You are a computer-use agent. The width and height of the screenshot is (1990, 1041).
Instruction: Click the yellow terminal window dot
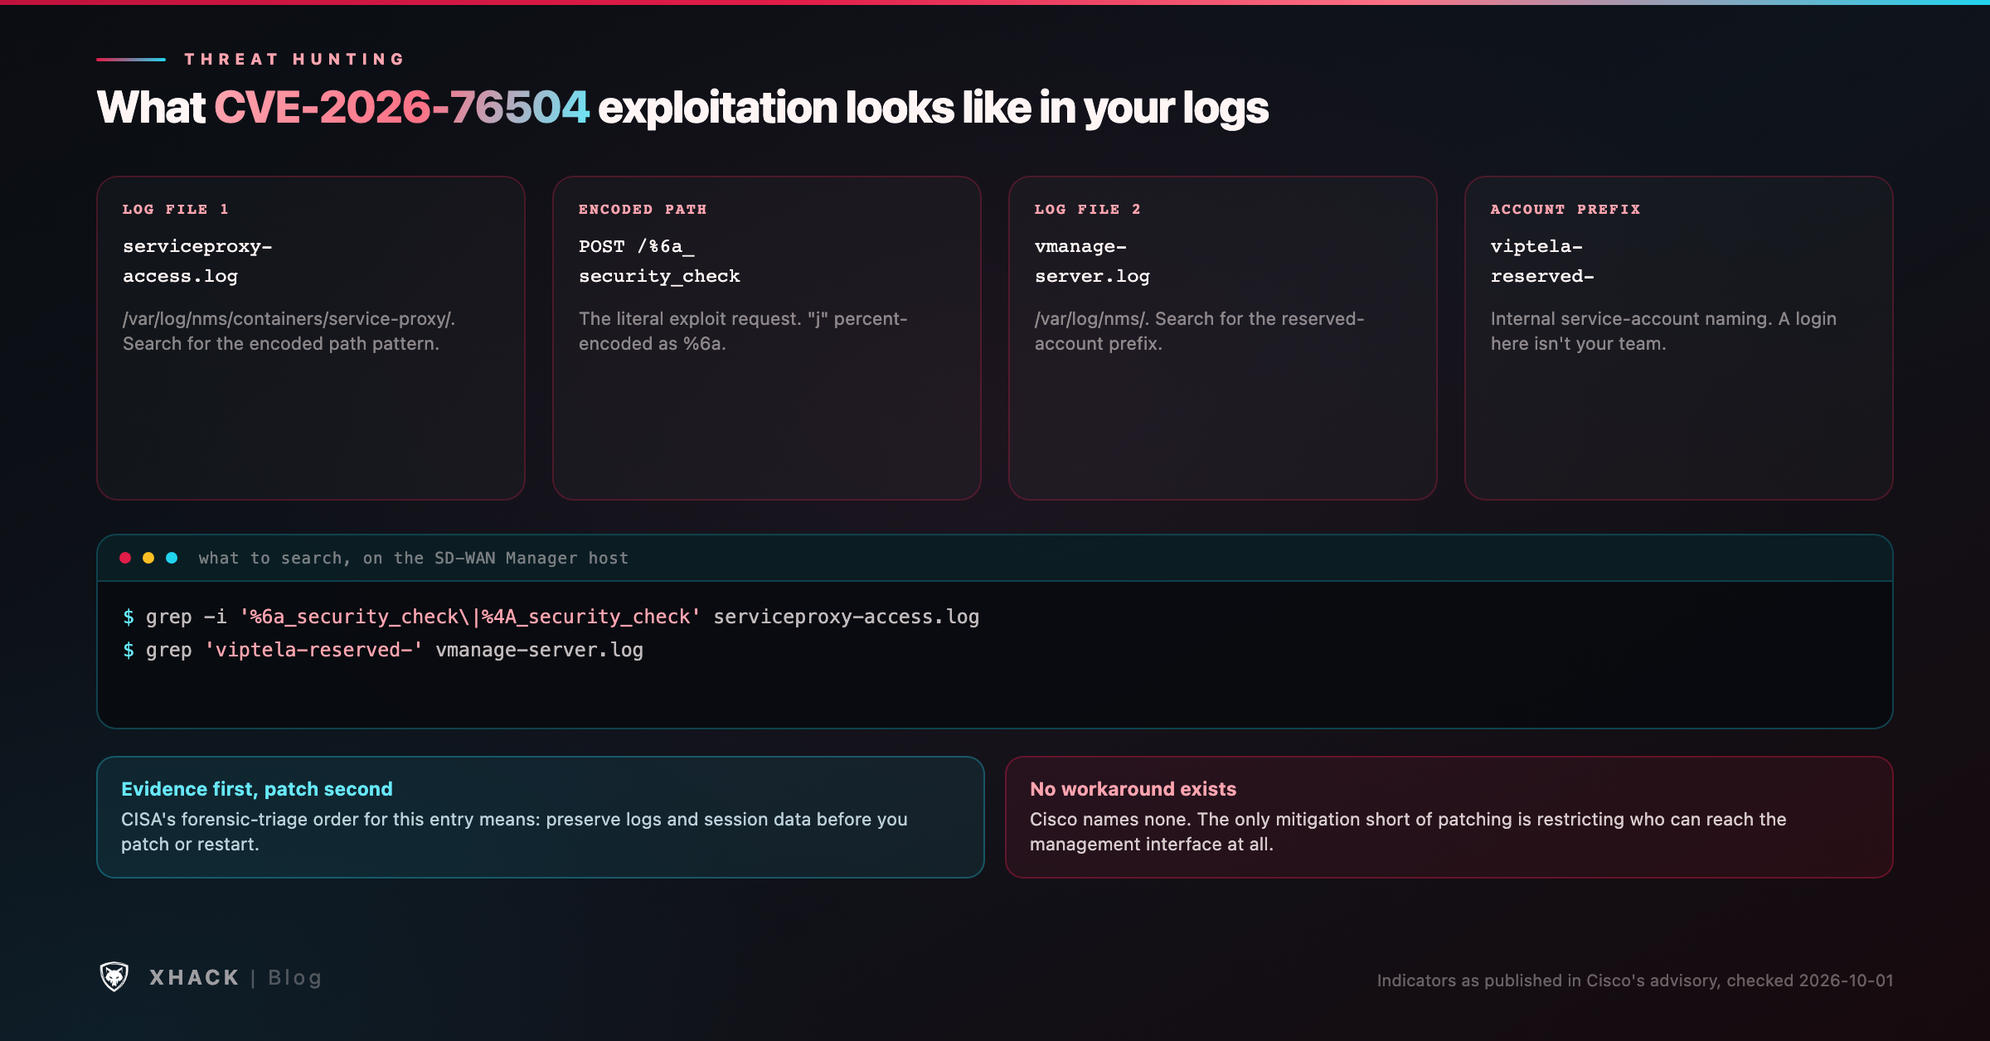[x=148, y=558]
